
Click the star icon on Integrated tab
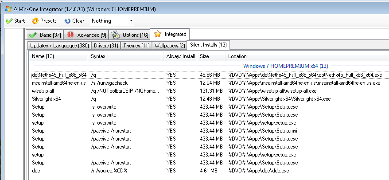click(x=157, y=34)
